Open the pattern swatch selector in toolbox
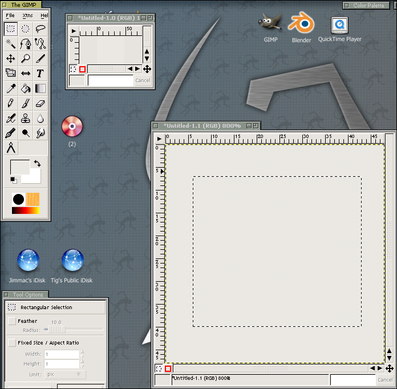This screenshot has height=389, width=397. pyautogui.click(x=33, y=200)
